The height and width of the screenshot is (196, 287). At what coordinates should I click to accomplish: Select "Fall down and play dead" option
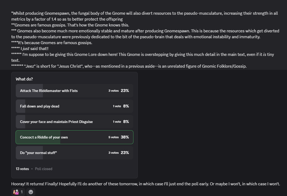click(x=40, y=106)
